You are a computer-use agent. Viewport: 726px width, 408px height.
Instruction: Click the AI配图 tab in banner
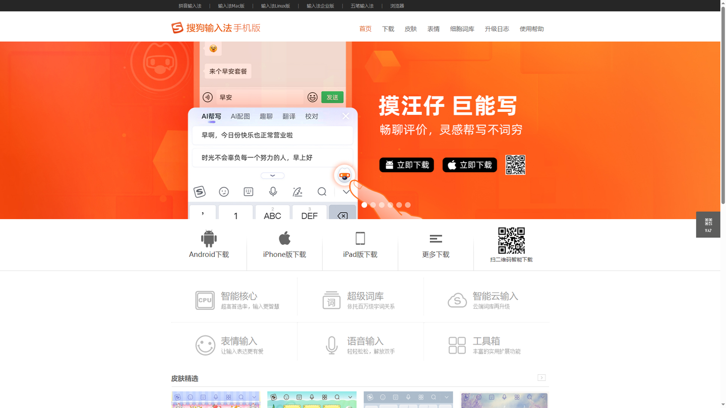[x=240, y=116]
